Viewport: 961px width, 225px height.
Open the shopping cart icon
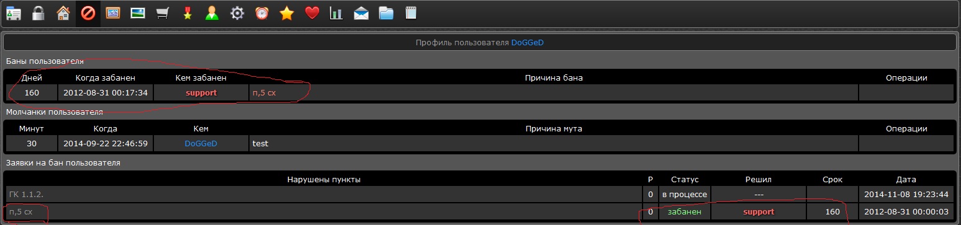pyautogui.click(x=162, y=13)
